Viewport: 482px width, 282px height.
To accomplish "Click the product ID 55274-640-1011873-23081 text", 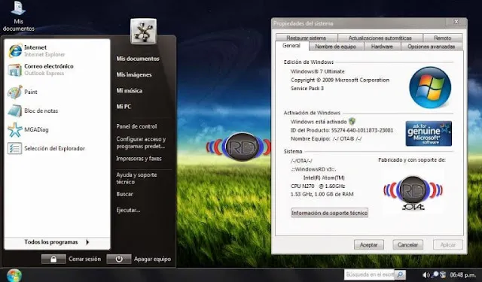I will (362, 130).
